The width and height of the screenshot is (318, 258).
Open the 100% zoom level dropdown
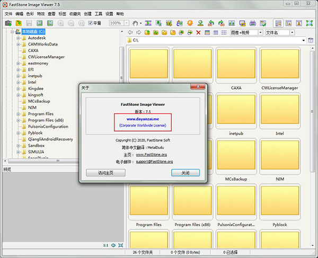click(127, 23)
